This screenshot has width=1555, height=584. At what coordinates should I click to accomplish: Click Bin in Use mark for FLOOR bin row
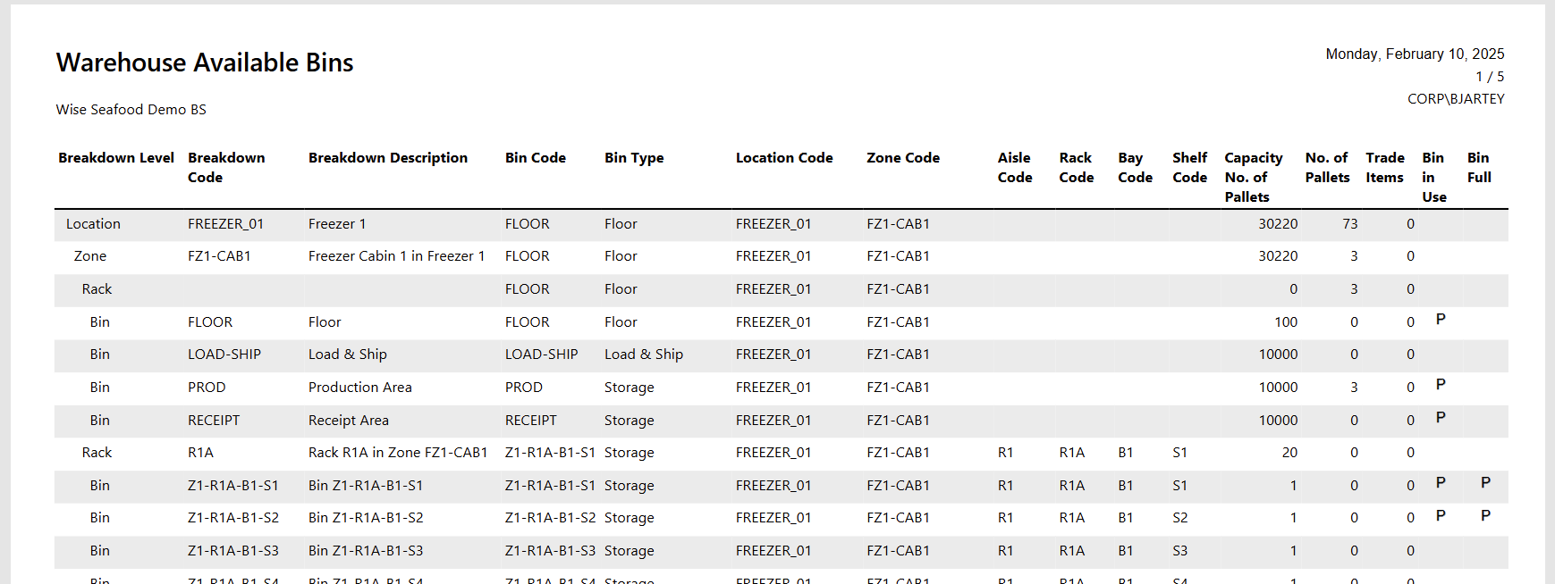(1441, 320)
